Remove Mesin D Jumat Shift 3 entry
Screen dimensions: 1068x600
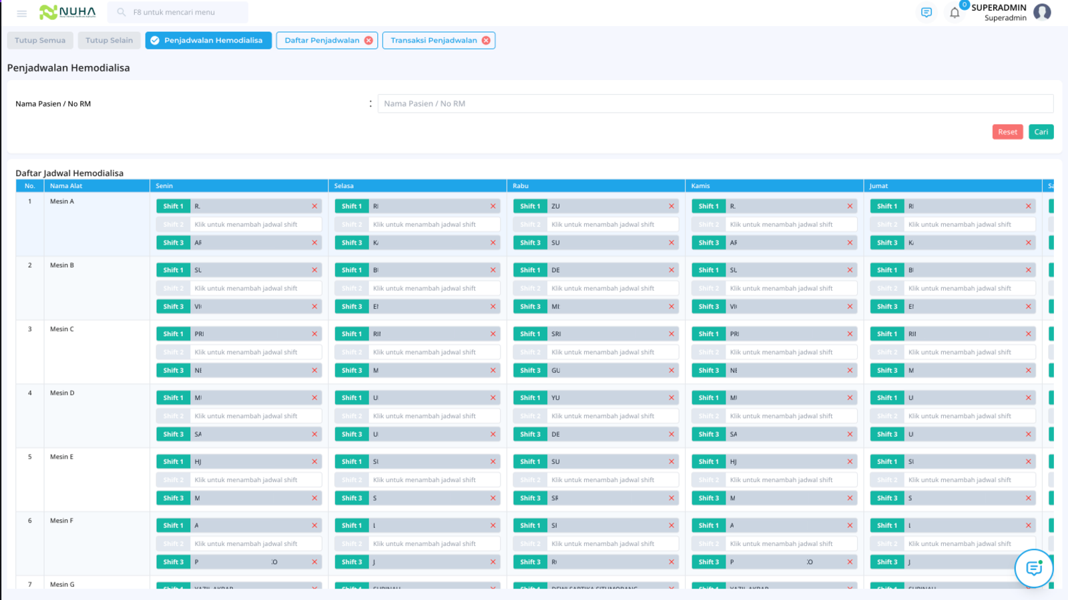1029,434
